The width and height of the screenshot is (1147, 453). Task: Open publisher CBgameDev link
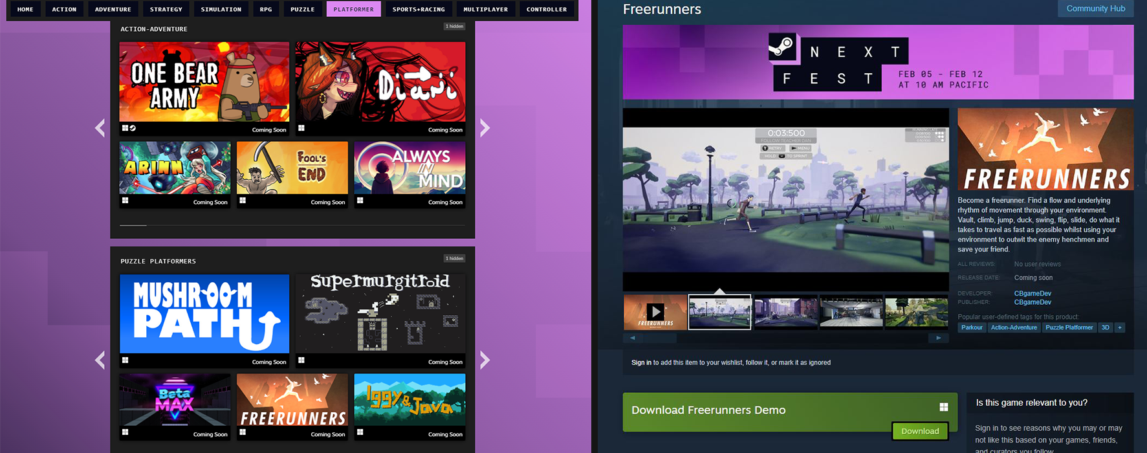[1032, 302]
